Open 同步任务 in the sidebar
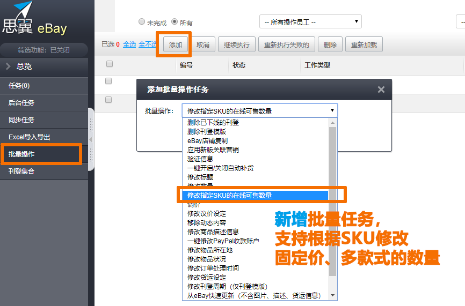Viewport: 465px width, 306px height. [44, 120]
